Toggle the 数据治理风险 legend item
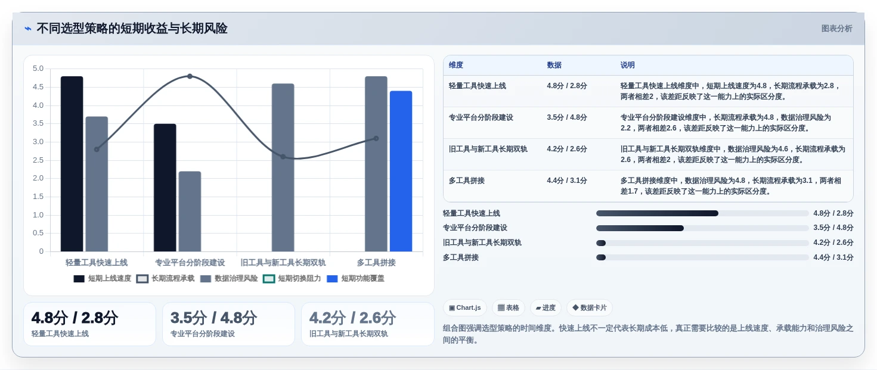 click(x=229, y=278)
